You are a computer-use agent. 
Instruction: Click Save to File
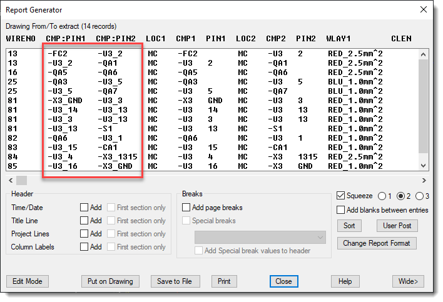[175, 281]
